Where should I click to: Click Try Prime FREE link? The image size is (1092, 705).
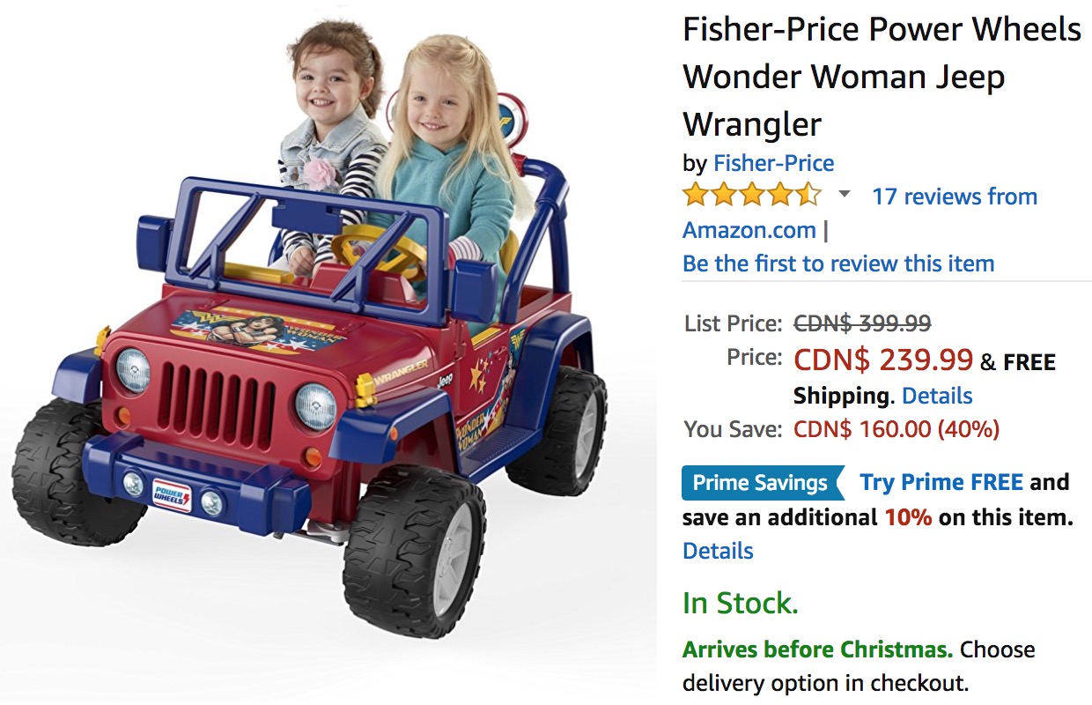(x=941, y=483)
